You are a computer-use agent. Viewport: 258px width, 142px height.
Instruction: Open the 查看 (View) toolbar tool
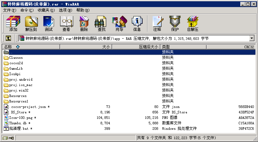(66, 23)
